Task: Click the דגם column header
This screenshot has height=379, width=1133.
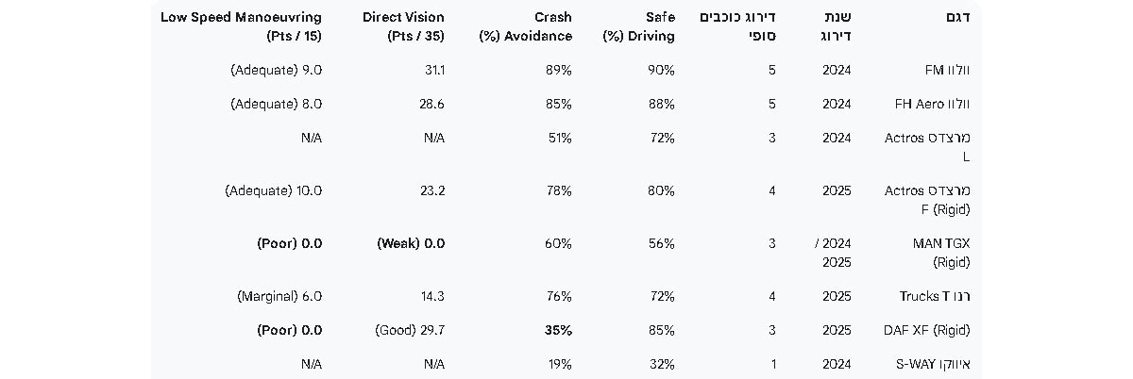Action: coord(957,17)
